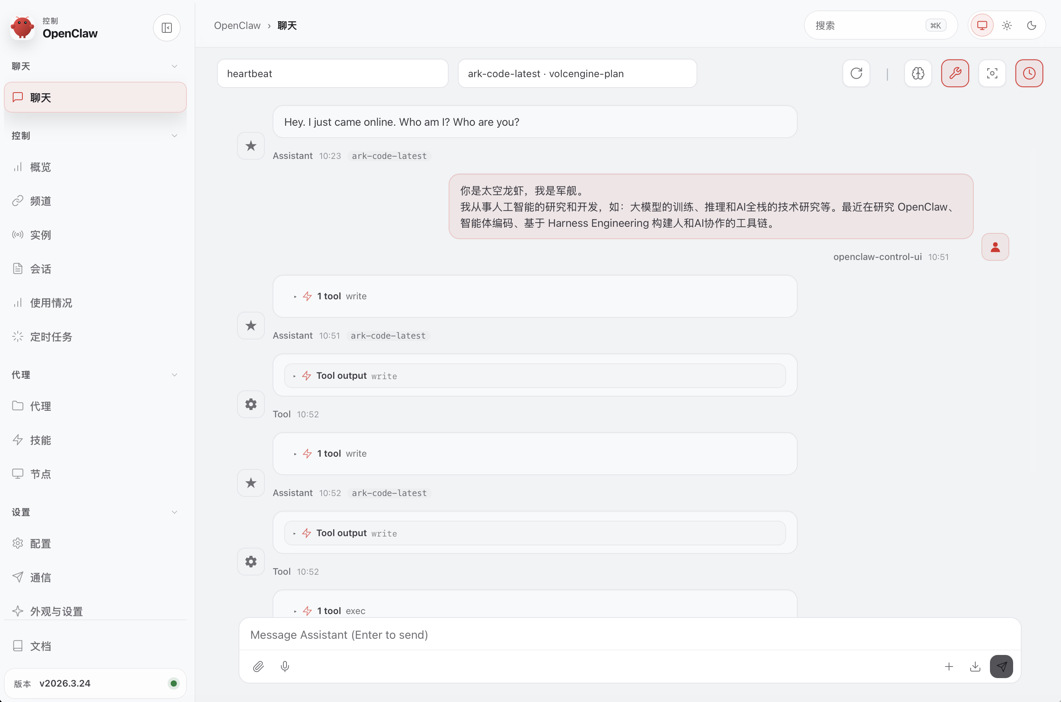Click the attach file paperclip icon

[x=258, y=667]
